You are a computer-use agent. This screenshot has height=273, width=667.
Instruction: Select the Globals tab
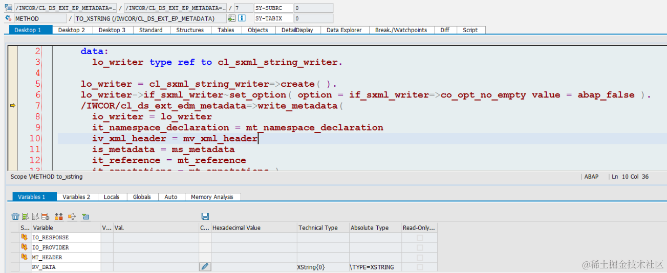pyautogui.click(x=142, y=197)
